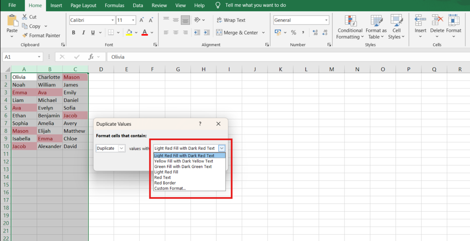Open the General number format dropdown
The width and height of the screenshot is (470, 241).
(x=326, y=20)
